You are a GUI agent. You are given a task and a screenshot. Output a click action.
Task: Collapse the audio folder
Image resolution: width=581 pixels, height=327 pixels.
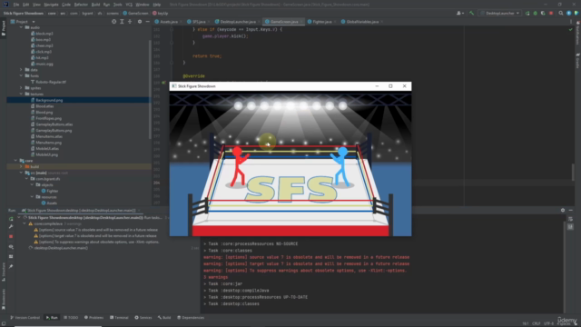(21, 27)
